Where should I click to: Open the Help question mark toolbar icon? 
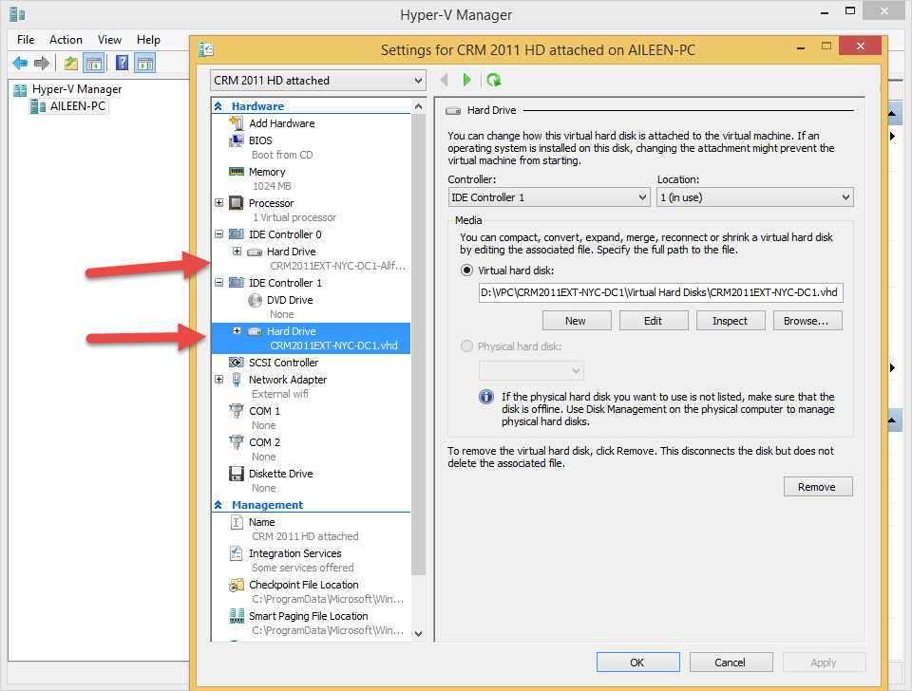click(x=123, y=63)
